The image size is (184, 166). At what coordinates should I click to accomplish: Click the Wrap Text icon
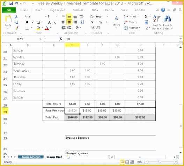pos(81,17)
